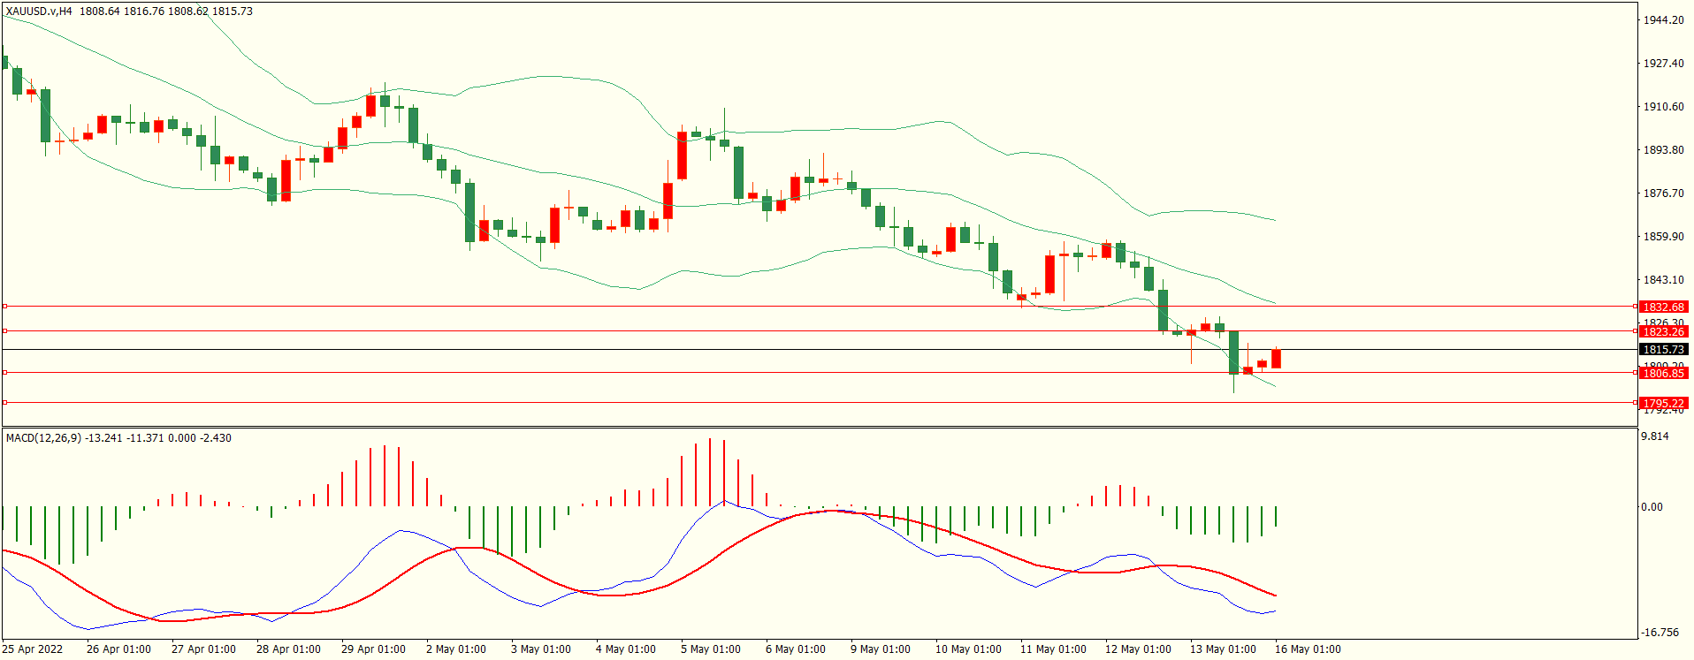Click the 11 May 01:00 date label
The image size is (1694, 660).
pos(1053,649)
